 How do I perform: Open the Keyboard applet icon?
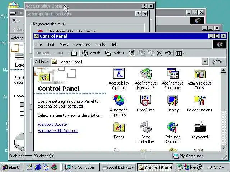(199, 130)
